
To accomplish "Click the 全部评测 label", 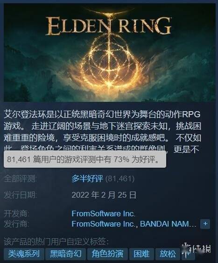I will [20, 178].
